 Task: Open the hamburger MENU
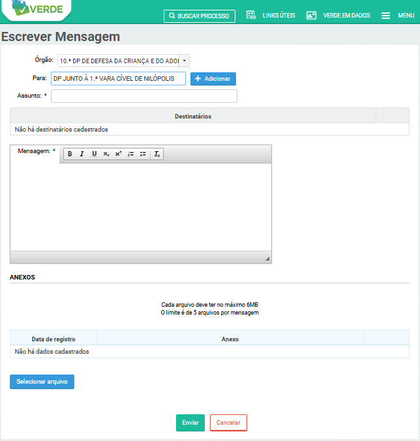pos(397,16)
